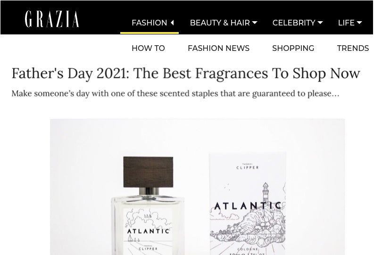Viewport: 374px width, 255px height.
Task: Open the Fashion menu item
Action: [150, 23]
